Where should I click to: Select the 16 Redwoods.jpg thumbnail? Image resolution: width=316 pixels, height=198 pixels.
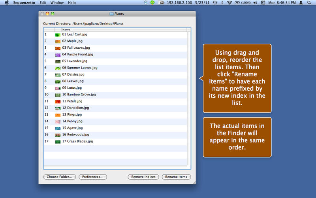58,135
